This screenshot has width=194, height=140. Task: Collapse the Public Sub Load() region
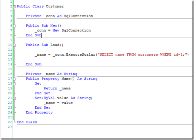tap(14, 45)
